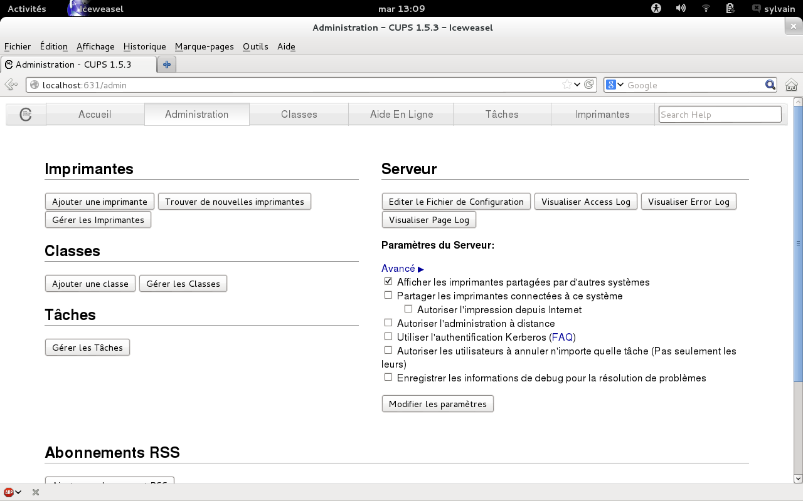The image size is (803, 501).
Task: Click the CUPS logo icon in navigation bar
Action: pos(26,115)
